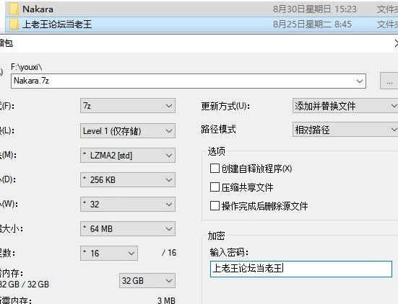Click the 输入密码 label

[229, 252]
